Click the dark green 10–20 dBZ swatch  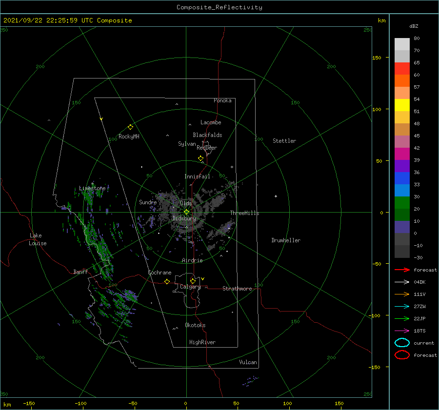click(402, 215)
